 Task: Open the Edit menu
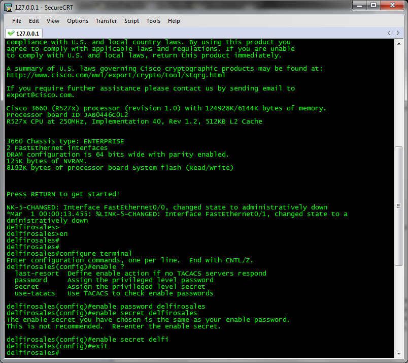pos(33,21)
